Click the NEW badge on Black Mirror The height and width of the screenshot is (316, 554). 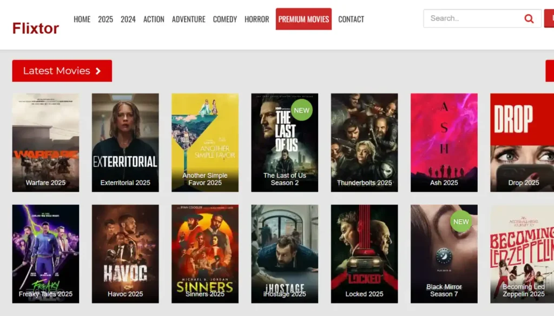pyautogui.click(x=461, y=221)
